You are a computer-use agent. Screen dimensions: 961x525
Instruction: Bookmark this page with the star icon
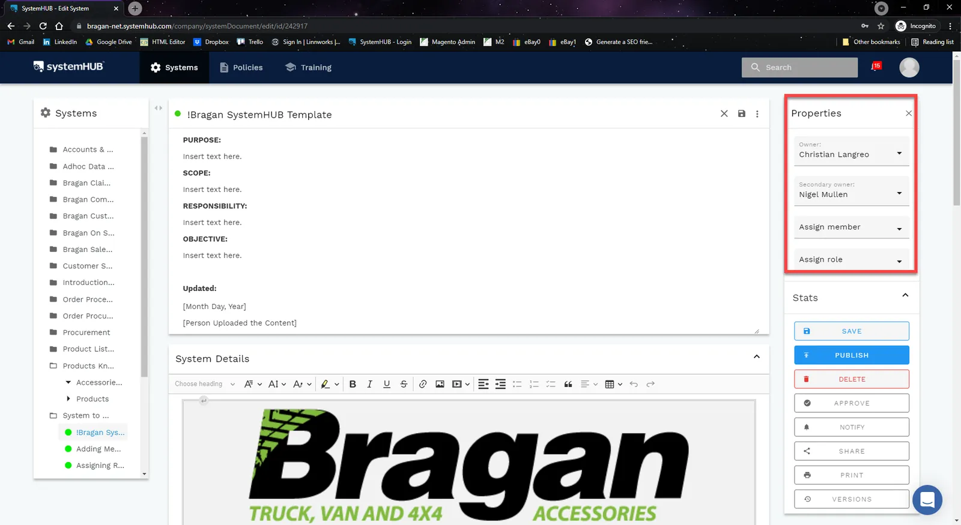[x=881, y=26]
